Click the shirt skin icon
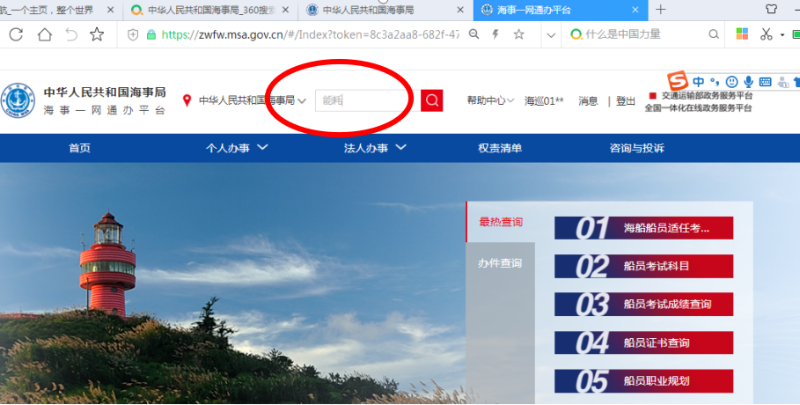Image resolution: width=800 pixels, height=405 pixels. 772,9
